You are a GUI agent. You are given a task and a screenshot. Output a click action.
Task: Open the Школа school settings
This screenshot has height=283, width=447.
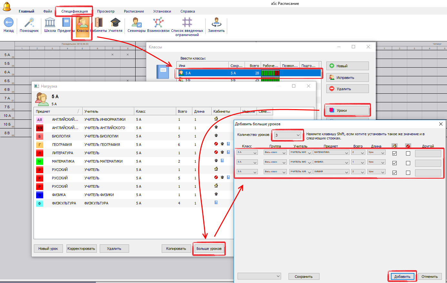coord(50,23)
